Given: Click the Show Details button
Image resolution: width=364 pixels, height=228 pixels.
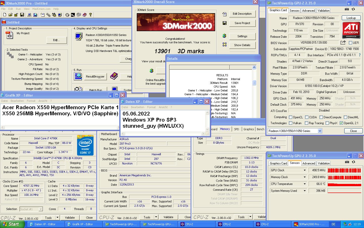Looking at the screenshot, I should pyautogui.click(x=242, y=45).
